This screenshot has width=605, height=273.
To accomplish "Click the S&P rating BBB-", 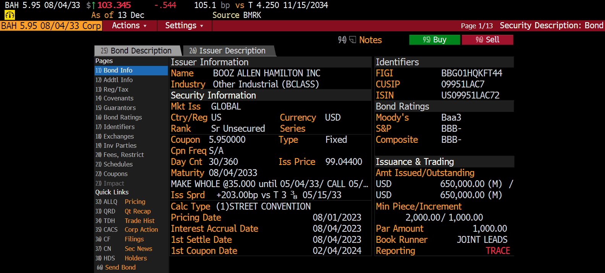I will (451, 129).
